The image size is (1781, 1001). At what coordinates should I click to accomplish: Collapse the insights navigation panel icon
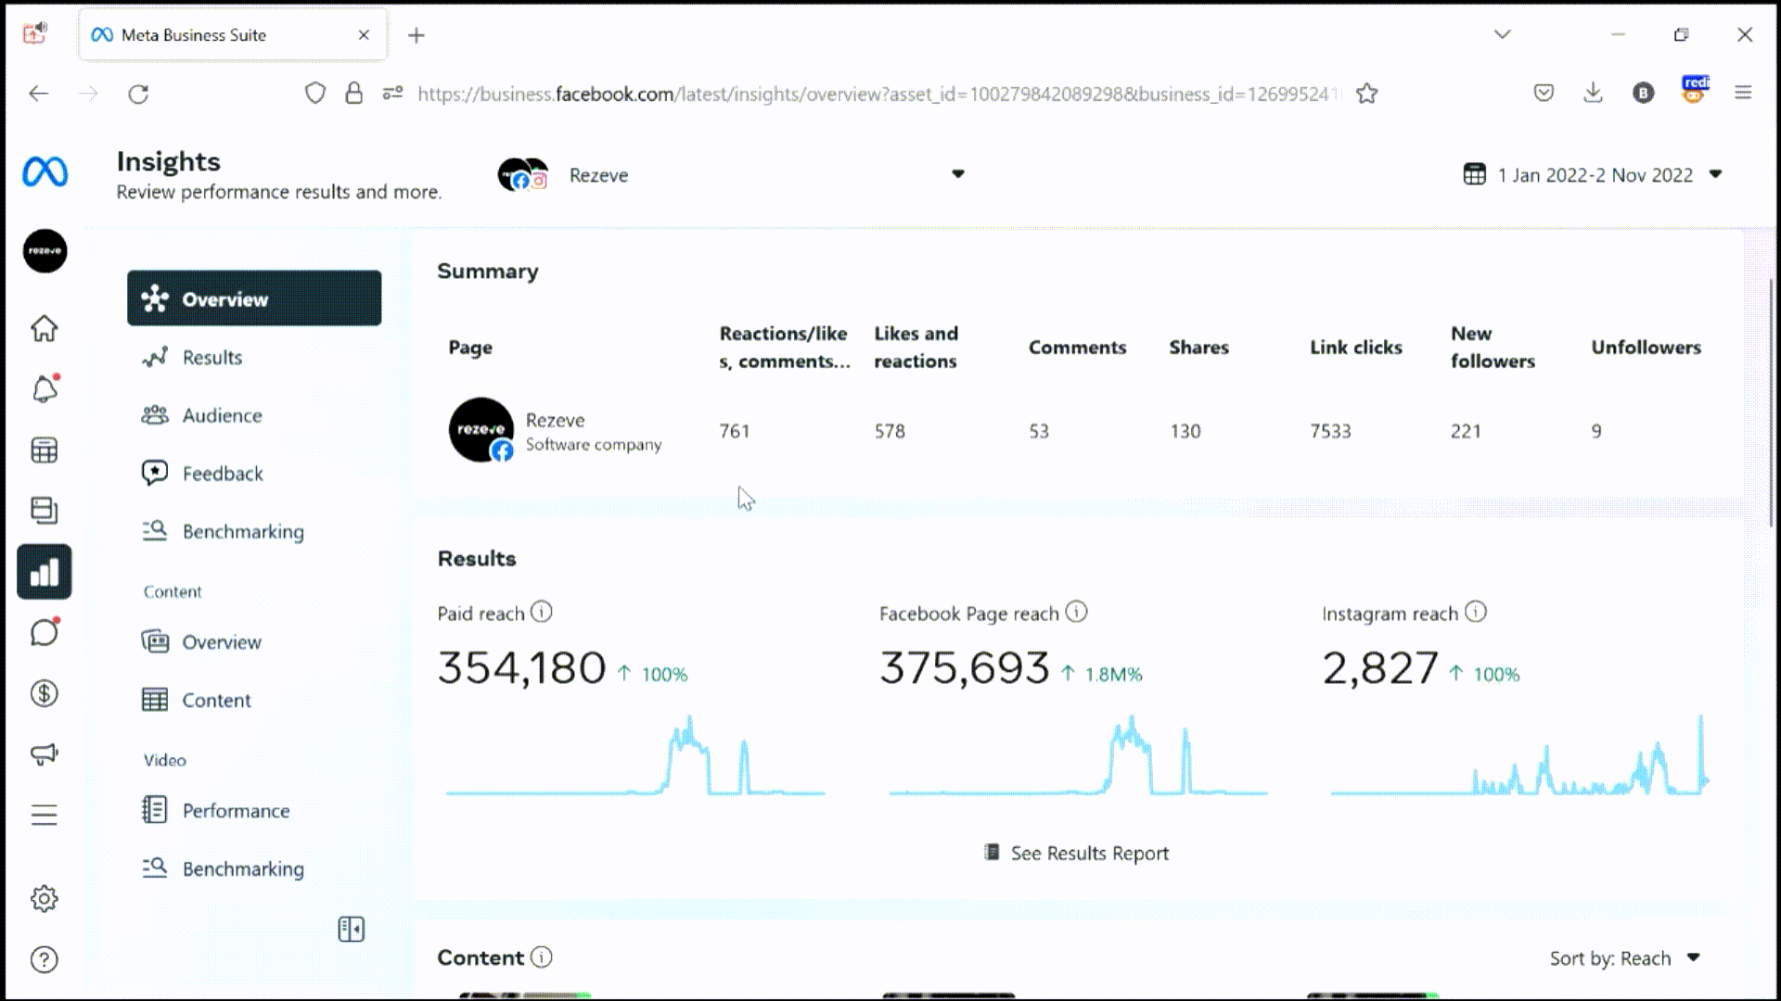pos(352,929)
